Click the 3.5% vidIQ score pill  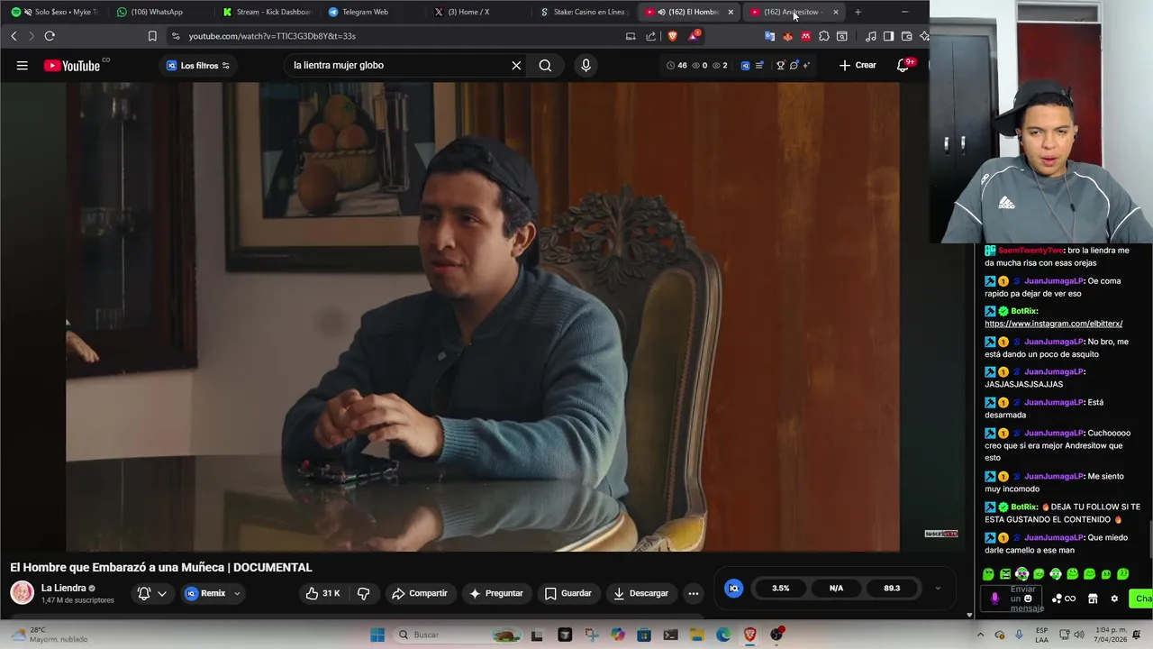coord(780,588)
